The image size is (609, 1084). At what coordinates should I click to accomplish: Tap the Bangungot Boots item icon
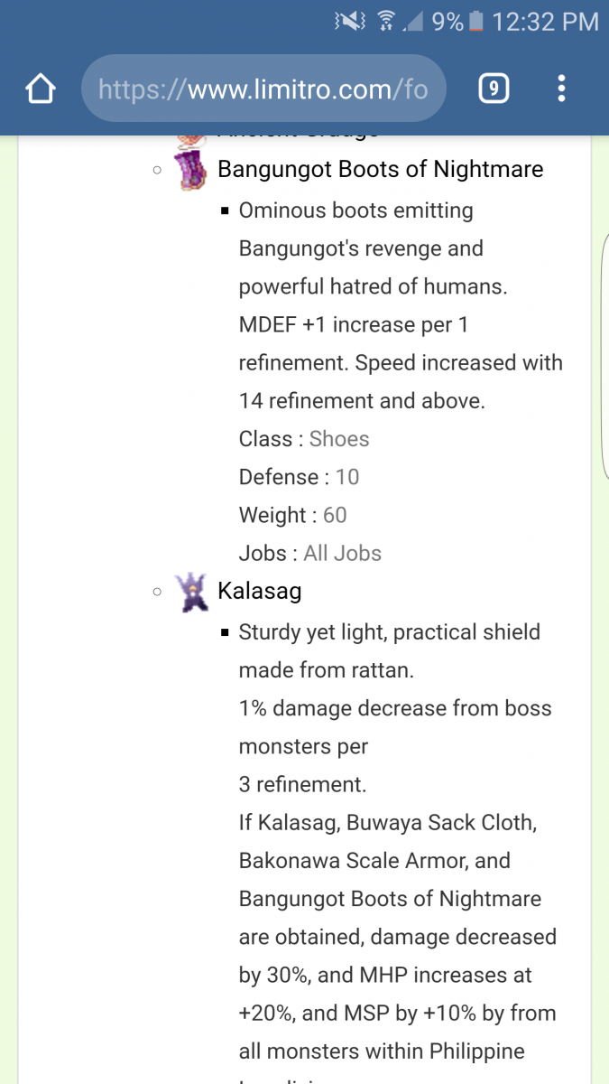point(191,170)
